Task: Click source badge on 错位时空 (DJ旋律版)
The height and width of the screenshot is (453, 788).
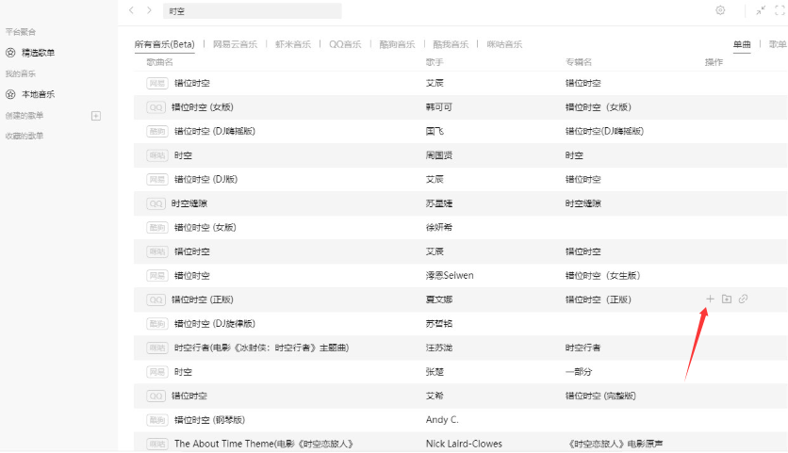Action: click(x=157, y=324)
